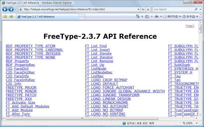Click the search magnifier icon
This screenshot has width=204, height=127.
[x=196, y=9]
